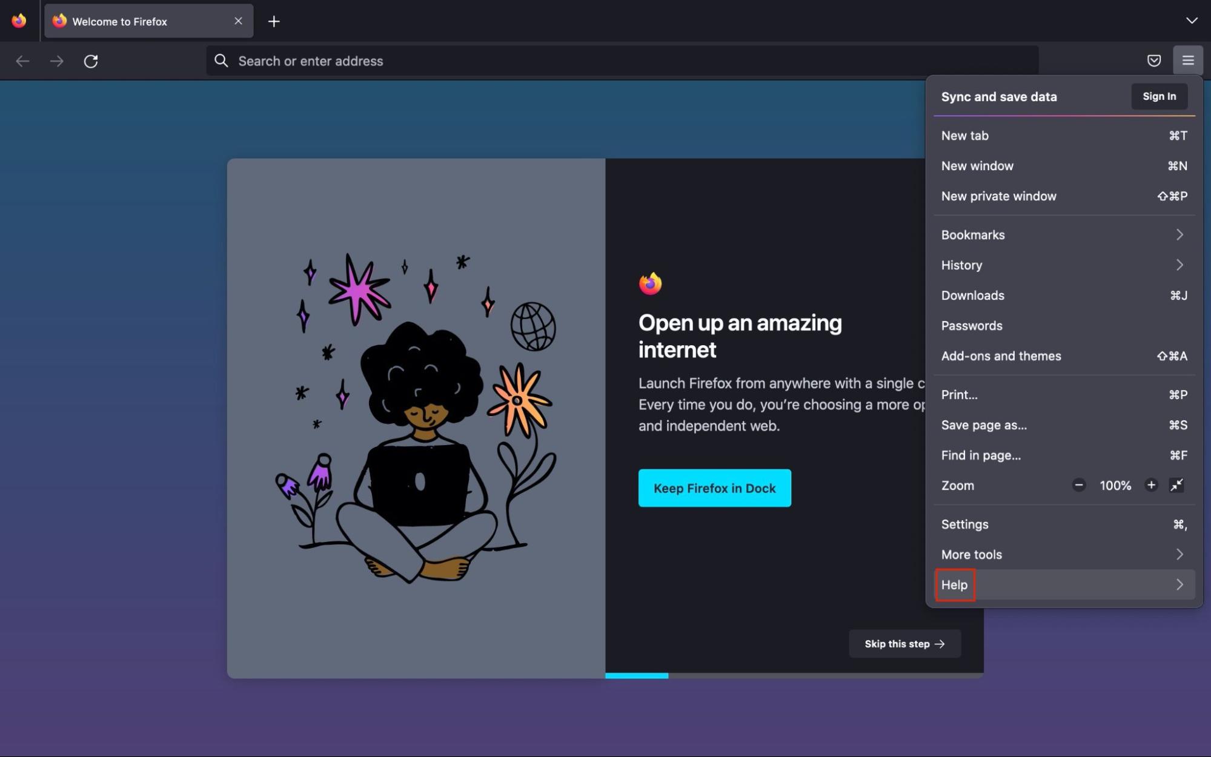Screen dimensions: 1211x757
Task: Click the onboarding illustration of the woman with laptop
Action: click(x=416, y=418)
